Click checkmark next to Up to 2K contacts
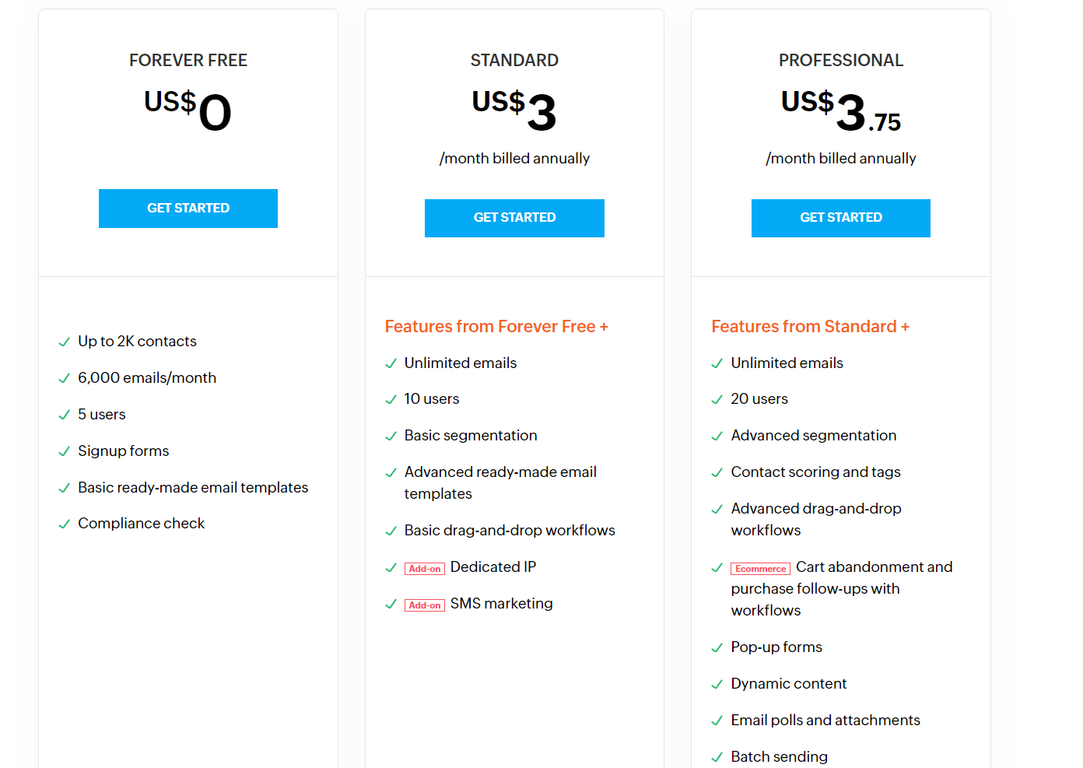The image size is (1083, 768). point(65,342)
